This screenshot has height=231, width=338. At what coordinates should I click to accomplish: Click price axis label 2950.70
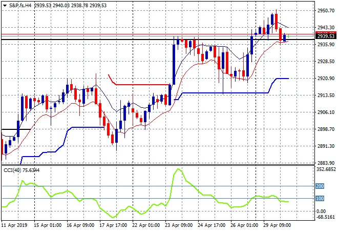pyautogui.click(x=326, y=10)
